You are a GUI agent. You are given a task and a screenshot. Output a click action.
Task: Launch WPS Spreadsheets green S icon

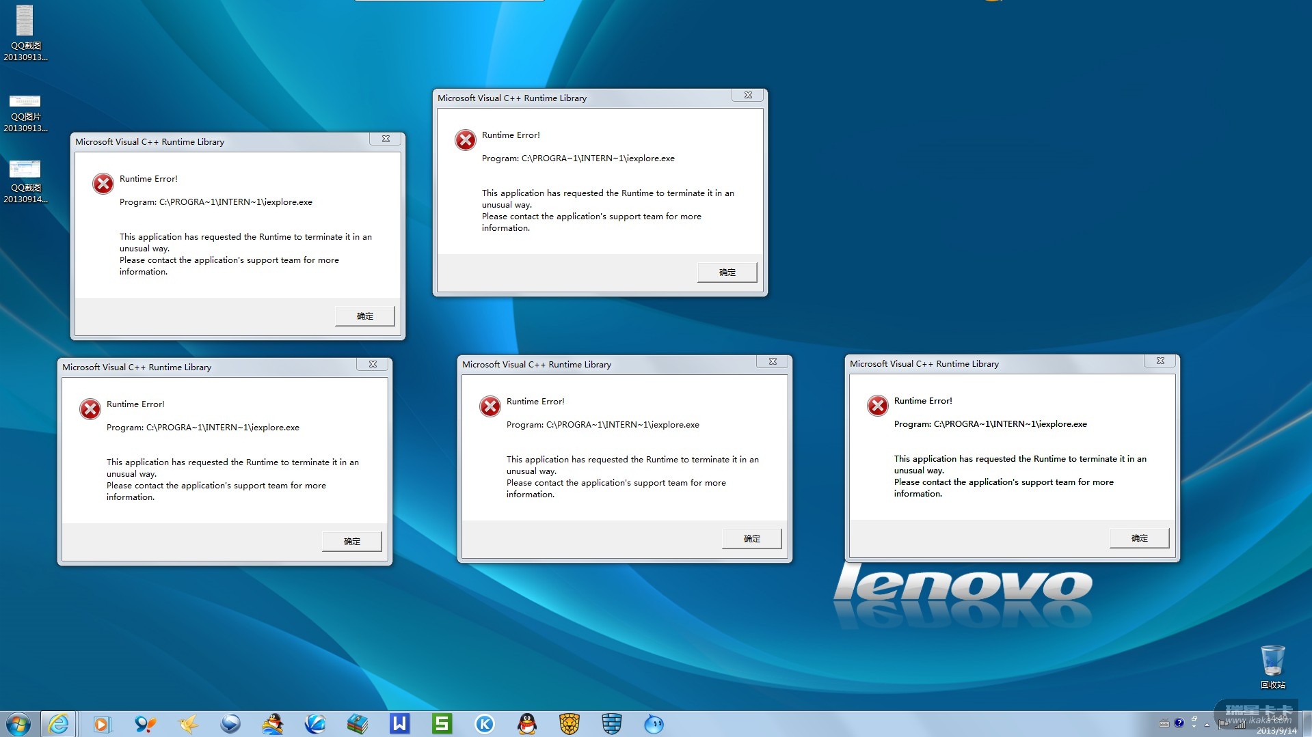[x=442, y=724]
